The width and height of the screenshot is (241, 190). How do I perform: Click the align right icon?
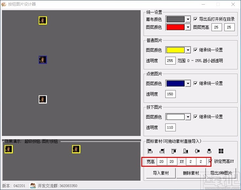(162, 151)
